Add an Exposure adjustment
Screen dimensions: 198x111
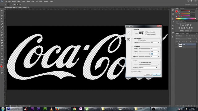(x=188, y=25)
